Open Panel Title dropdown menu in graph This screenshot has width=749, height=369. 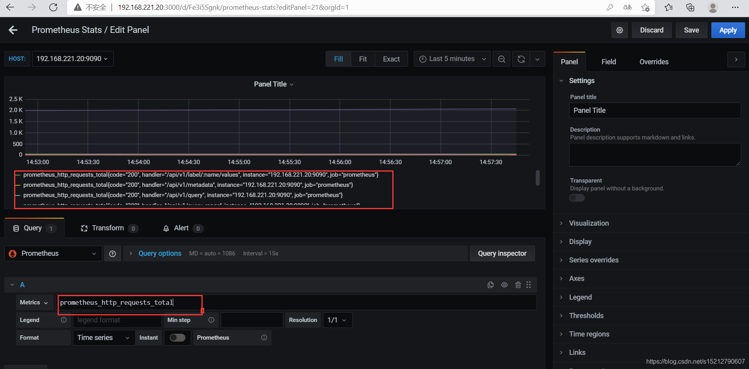[x=274, y=84]
